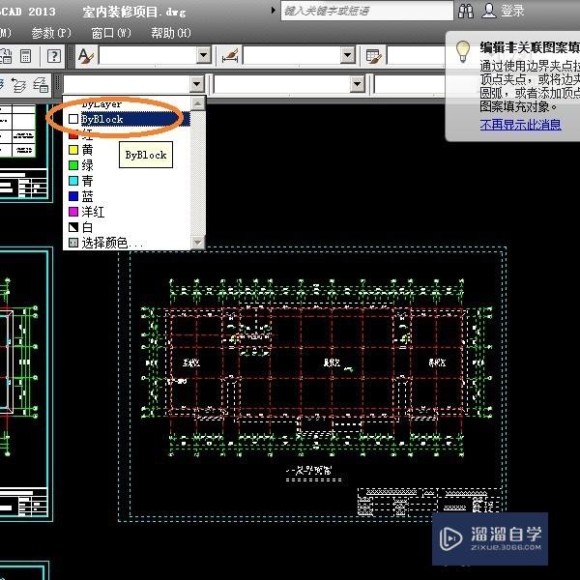Click the 登录 sign-in button

point(512,11)
